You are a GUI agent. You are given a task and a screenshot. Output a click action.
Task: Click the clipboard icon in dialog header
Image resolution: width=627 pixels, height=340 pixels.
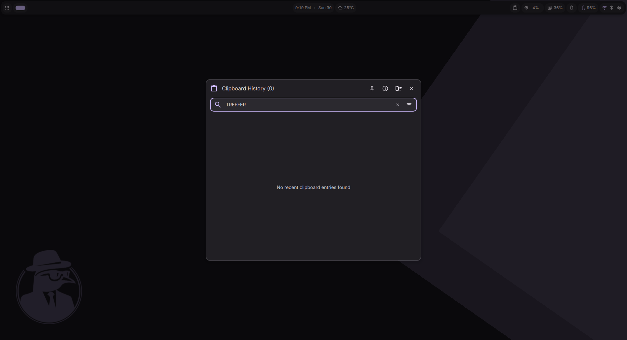[214, 88]
